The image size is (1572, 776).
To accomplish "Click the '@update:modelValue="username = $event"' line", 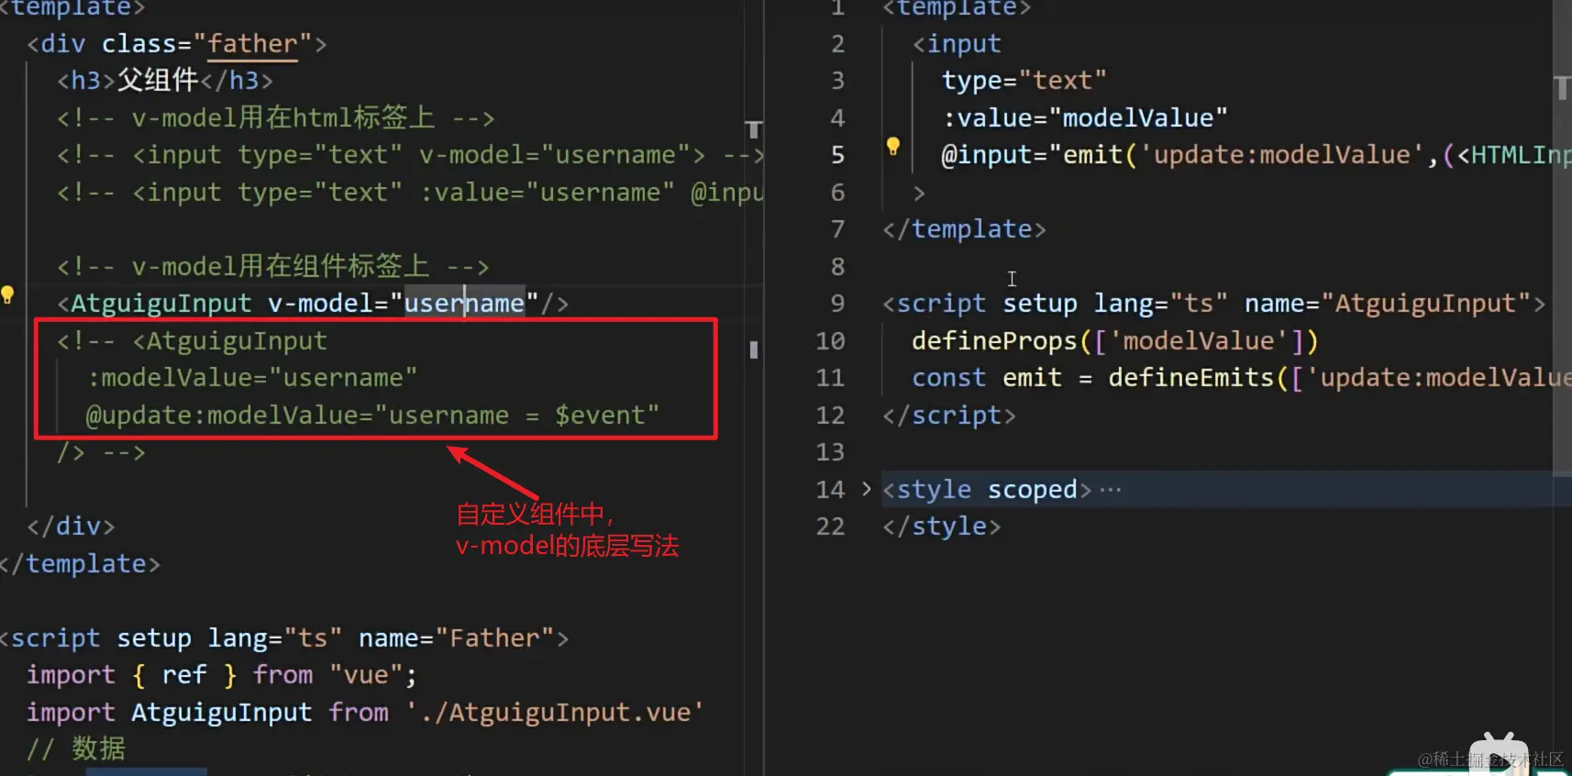I will point(372,416).
